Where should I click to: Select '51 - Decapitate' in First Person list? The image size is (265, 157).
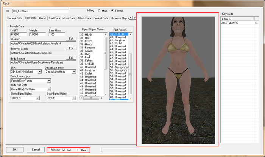(118, 70)
